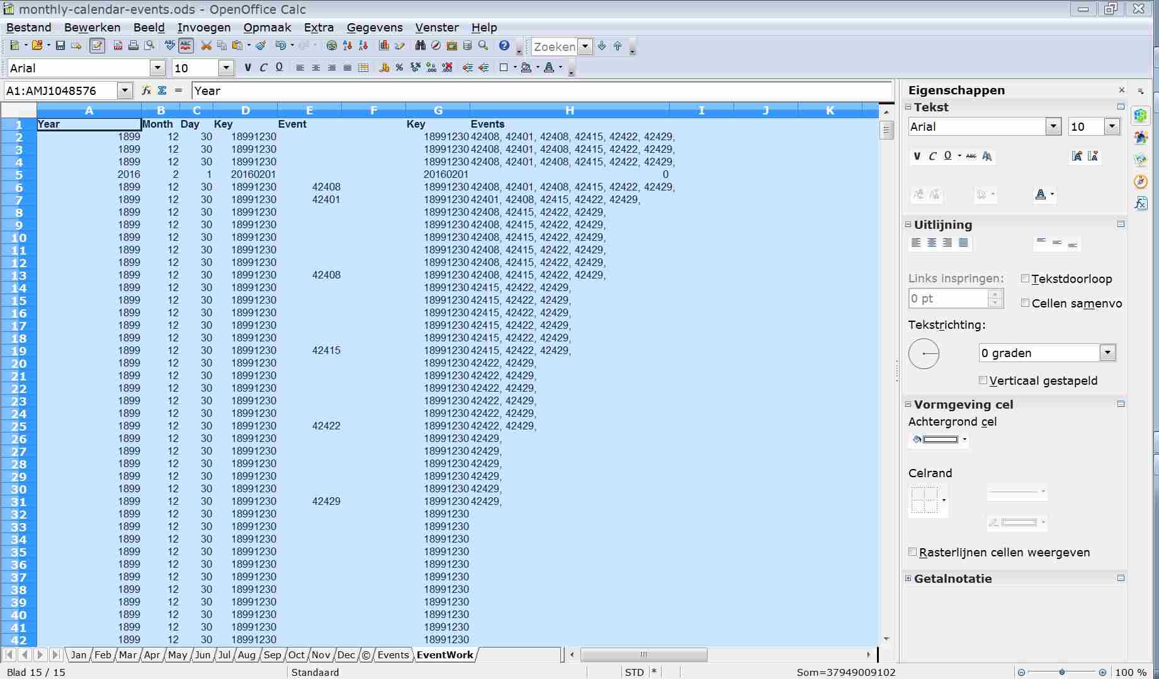Sort ascending using the toolbar icon
1159x679 pixels.
coord(348,46)
